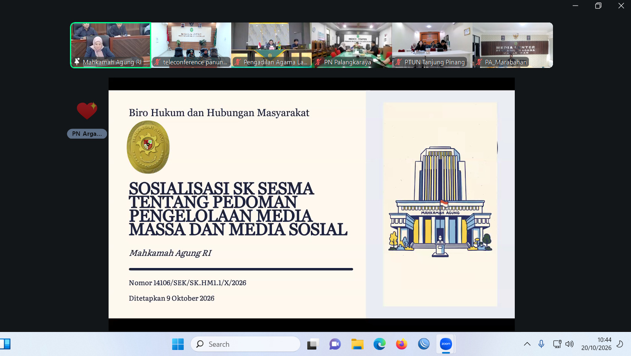Select the Mahkamah Agung RI participant video
The height and width of the screenshot is (356, 631).
(111, 45)
